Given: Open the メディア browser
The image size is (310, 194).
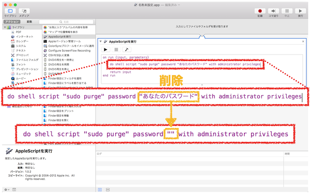Looking at the screenshot, I should point(24,11).
